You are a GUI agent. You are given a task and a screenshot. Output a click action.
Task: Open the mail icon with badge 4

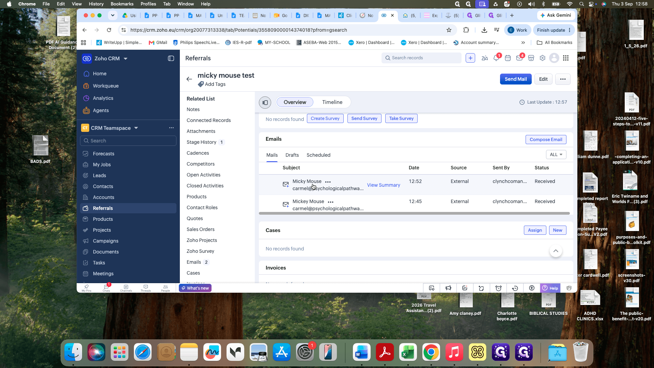pyautogui.click(x=519, y=58)
